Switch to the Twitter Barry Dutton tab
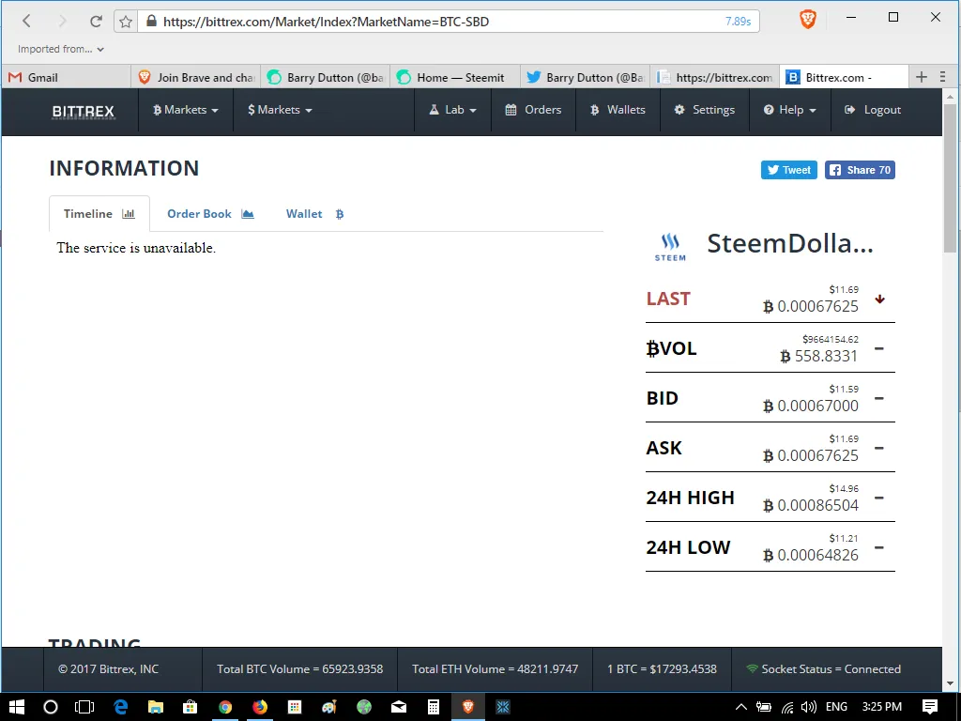This screenshot has width=961, height=721. click(585, 77)
